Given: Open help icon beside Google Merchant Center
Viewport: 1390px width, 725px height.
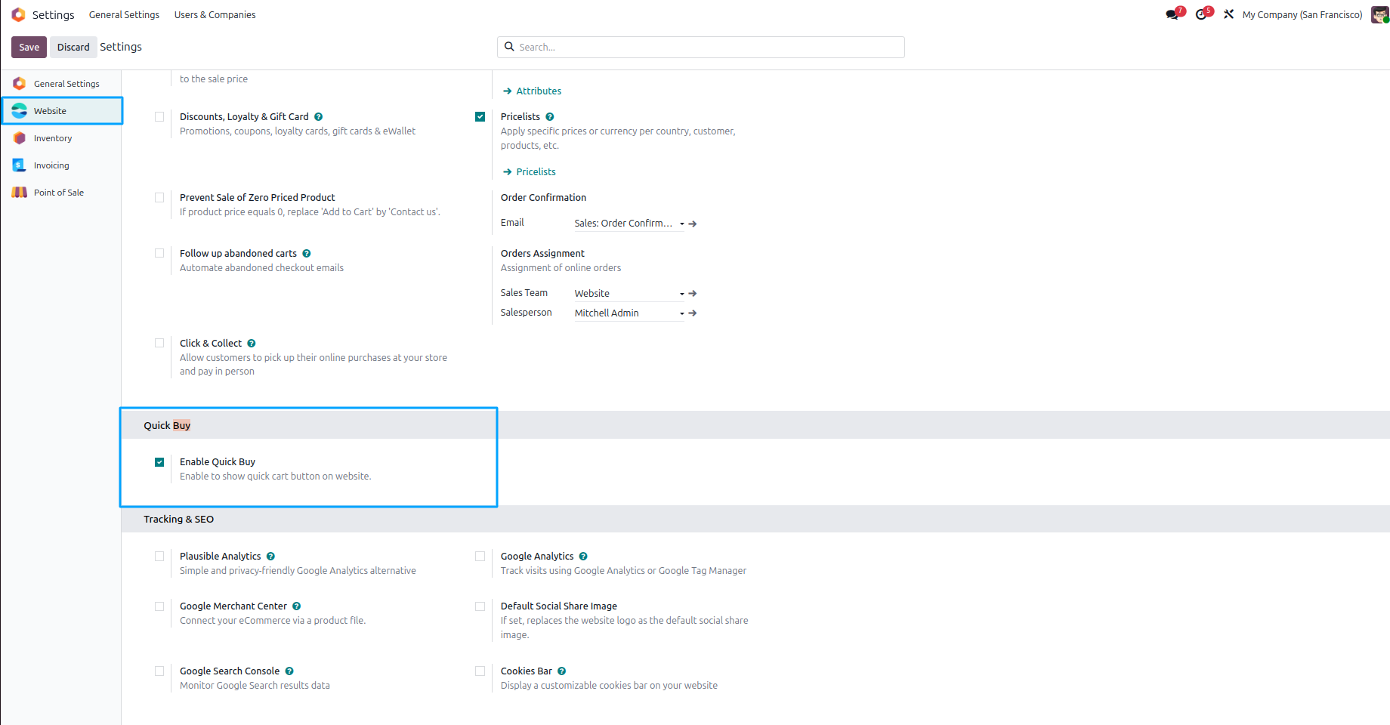Looking at the screenshot, I should 297,606.
